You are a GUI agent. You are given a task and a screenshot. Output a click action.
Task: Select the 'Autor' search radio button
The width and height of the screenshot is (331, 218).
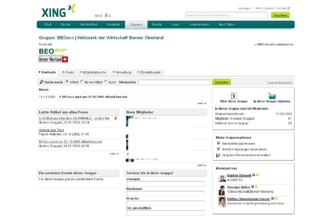coord(106,82)
